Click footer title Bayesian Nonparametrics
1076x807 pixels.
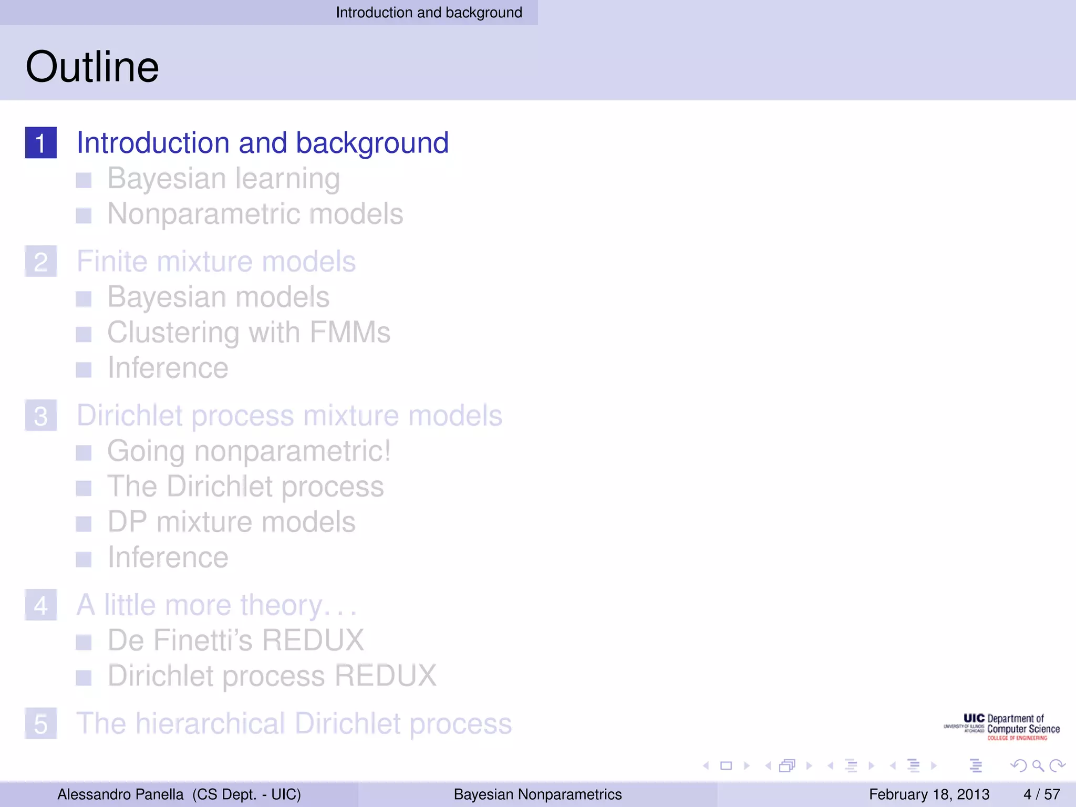click(538, 794)
